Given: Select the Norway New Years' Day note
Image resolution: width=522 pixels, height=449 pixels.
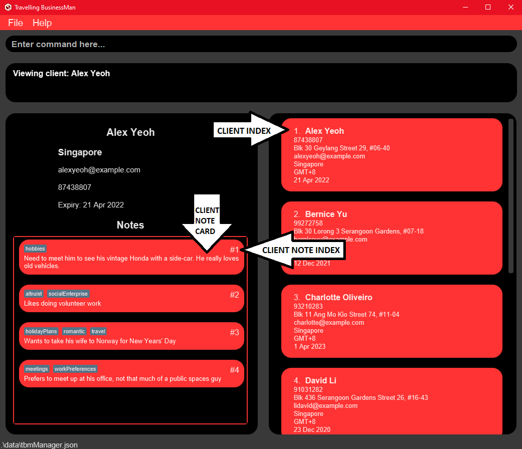Looking at the screenshot, I should 132,336.
